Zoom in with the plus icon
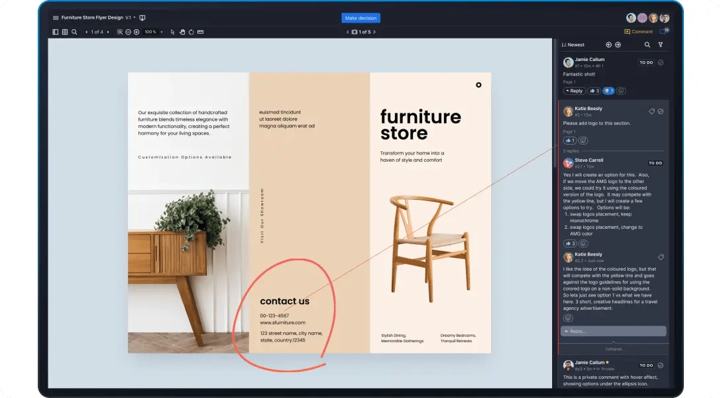This screenshot has height=398, width=721. click(x=137, y=32)
